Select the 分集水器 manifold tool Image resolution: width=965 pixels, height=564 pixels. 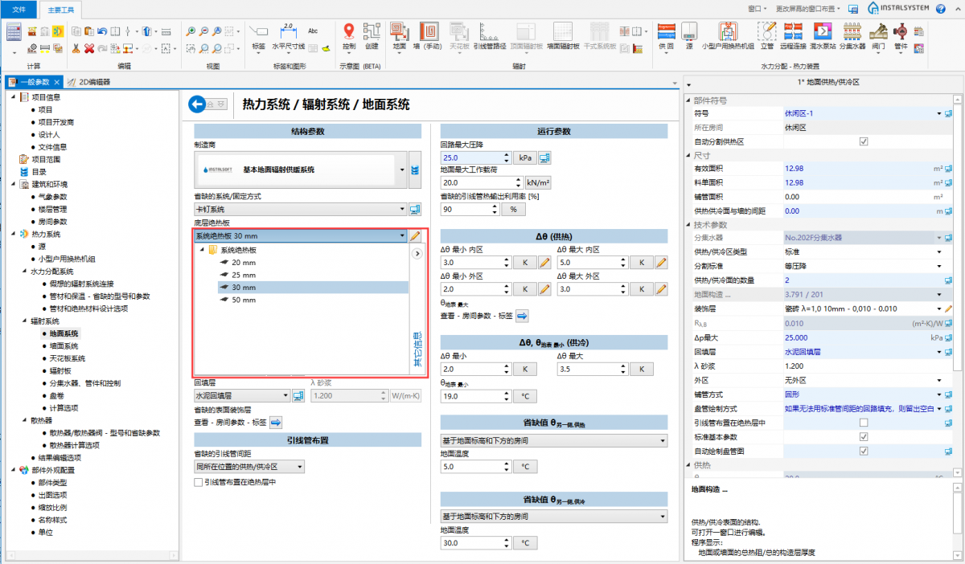click(852, 34)
